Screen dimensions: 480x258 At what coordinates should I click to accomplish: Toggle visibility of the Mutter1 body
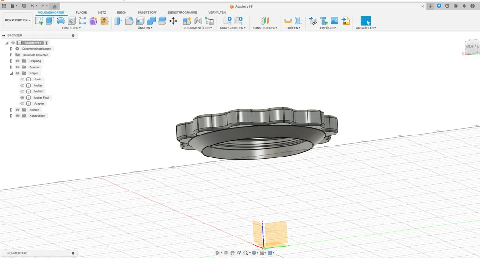[22, 91]
